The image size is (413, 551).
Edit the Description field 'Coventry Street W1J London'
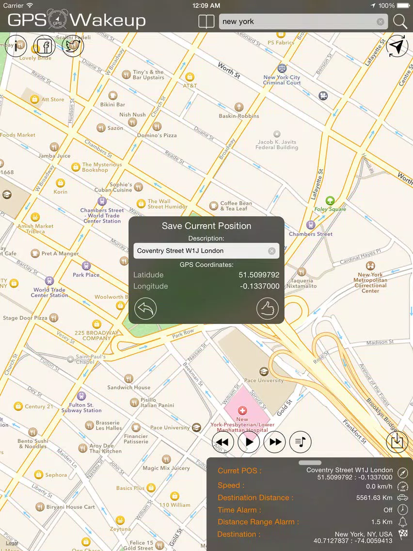point(206,251)
